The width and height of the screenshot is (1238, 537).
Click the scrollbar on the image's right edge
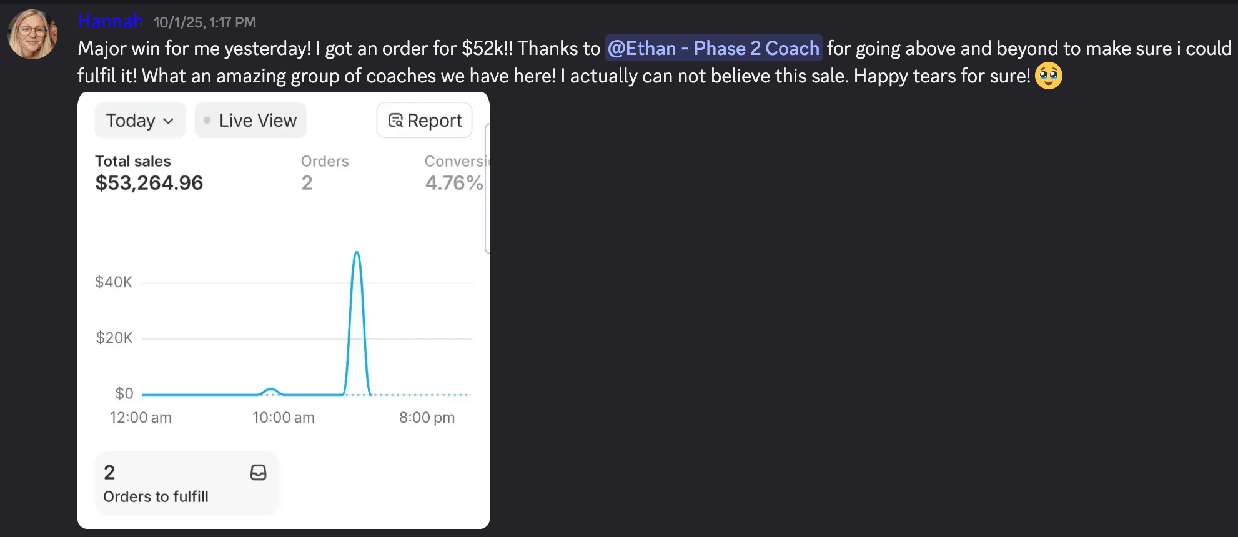coord(487,187)
